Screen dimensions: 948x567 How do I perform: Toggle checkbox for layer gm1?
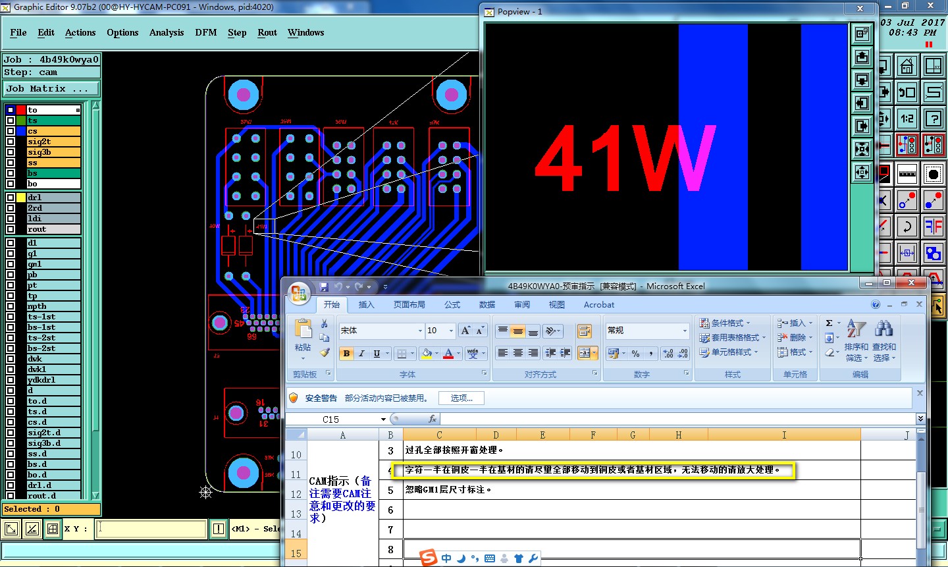[11, 264]
